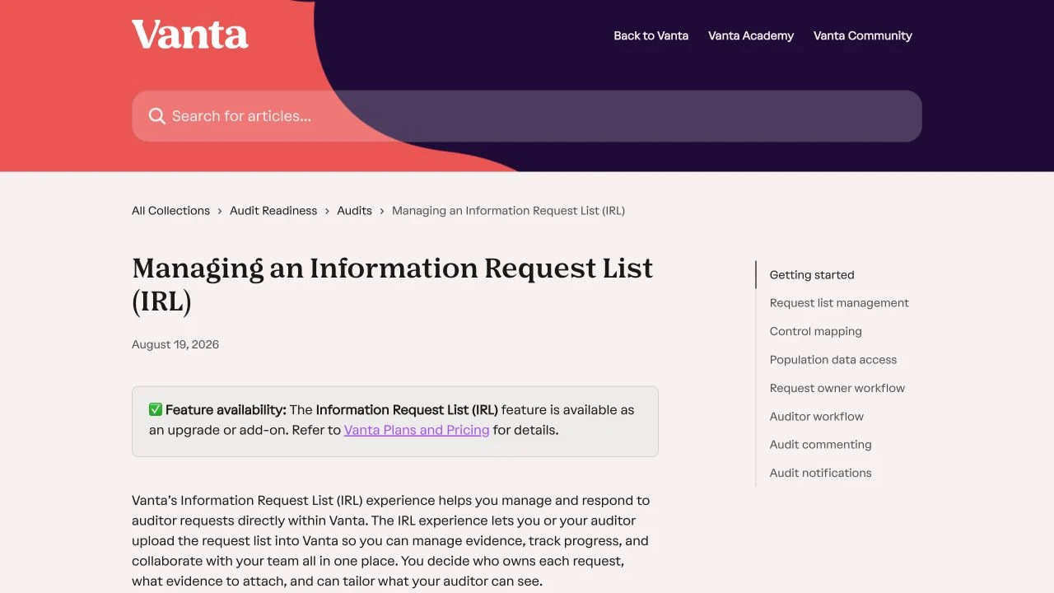Go to Vanta Academy
The image size is (1054, 593).
pyautogui.click(x=751, y=35)
